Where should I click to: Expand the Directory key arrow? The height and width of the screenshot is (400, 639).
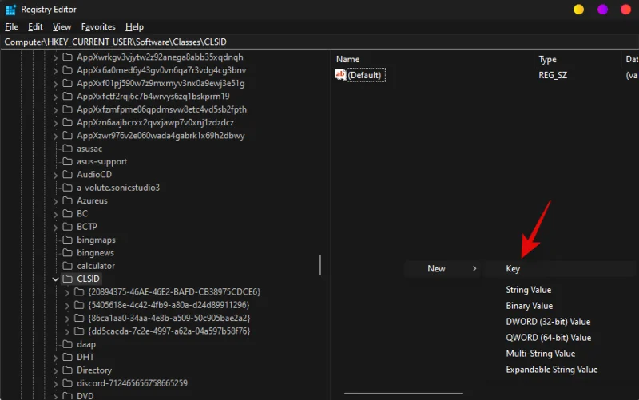click(55, 370)
